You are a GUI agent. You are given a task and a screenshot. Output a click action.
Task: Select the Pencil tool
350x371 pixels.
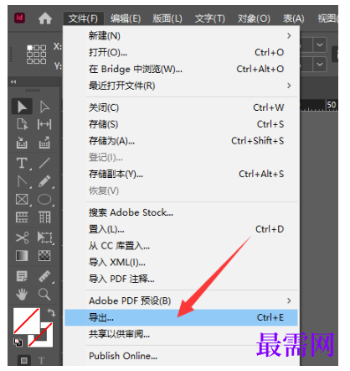click(x=44, y=181)
